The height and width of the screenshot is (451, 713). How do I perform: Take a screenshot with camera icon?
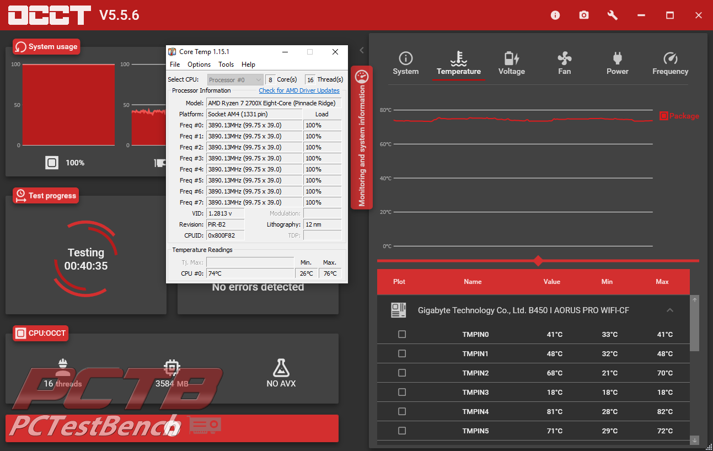coord(584,15)
